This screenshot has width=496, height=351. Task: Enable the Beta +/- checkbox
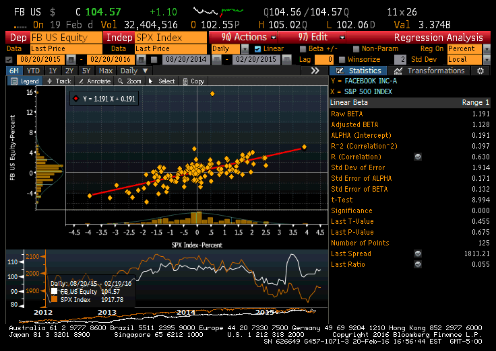[x=303, y=49]
